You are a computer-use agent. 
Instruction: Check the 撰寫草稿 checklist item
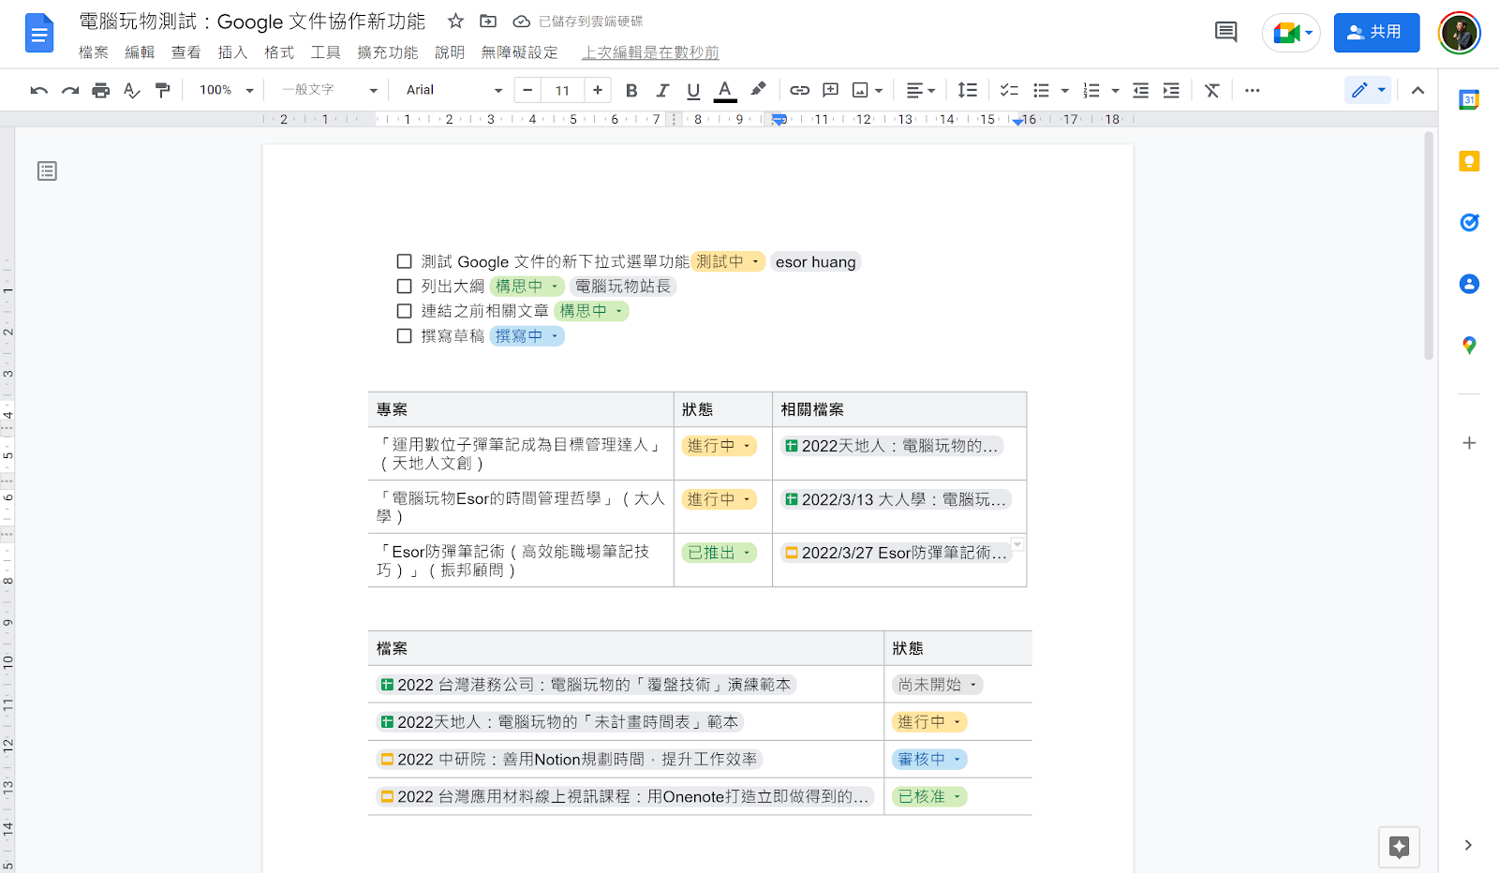(405, 335)
